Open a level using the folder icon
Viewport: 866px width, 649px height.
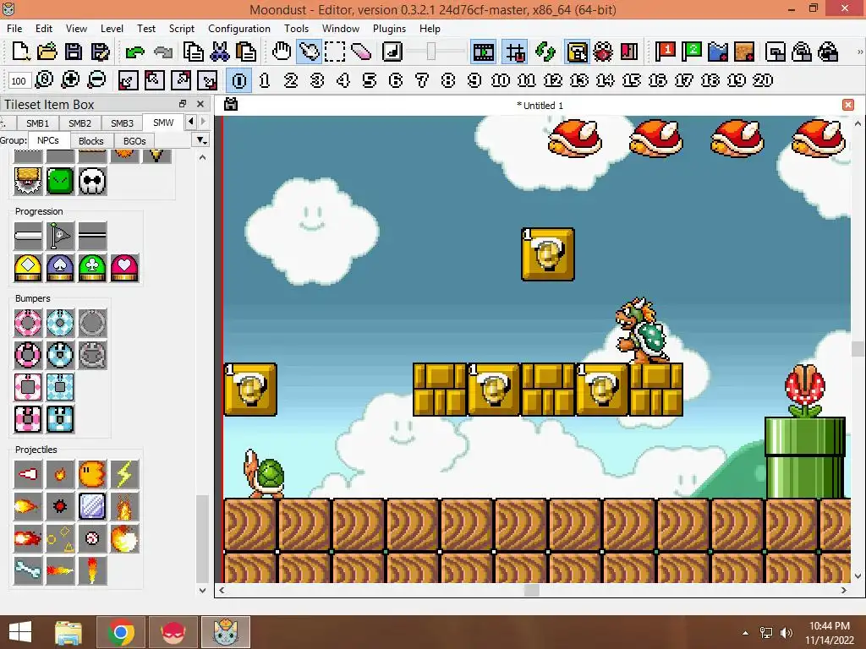coord(47,52)
